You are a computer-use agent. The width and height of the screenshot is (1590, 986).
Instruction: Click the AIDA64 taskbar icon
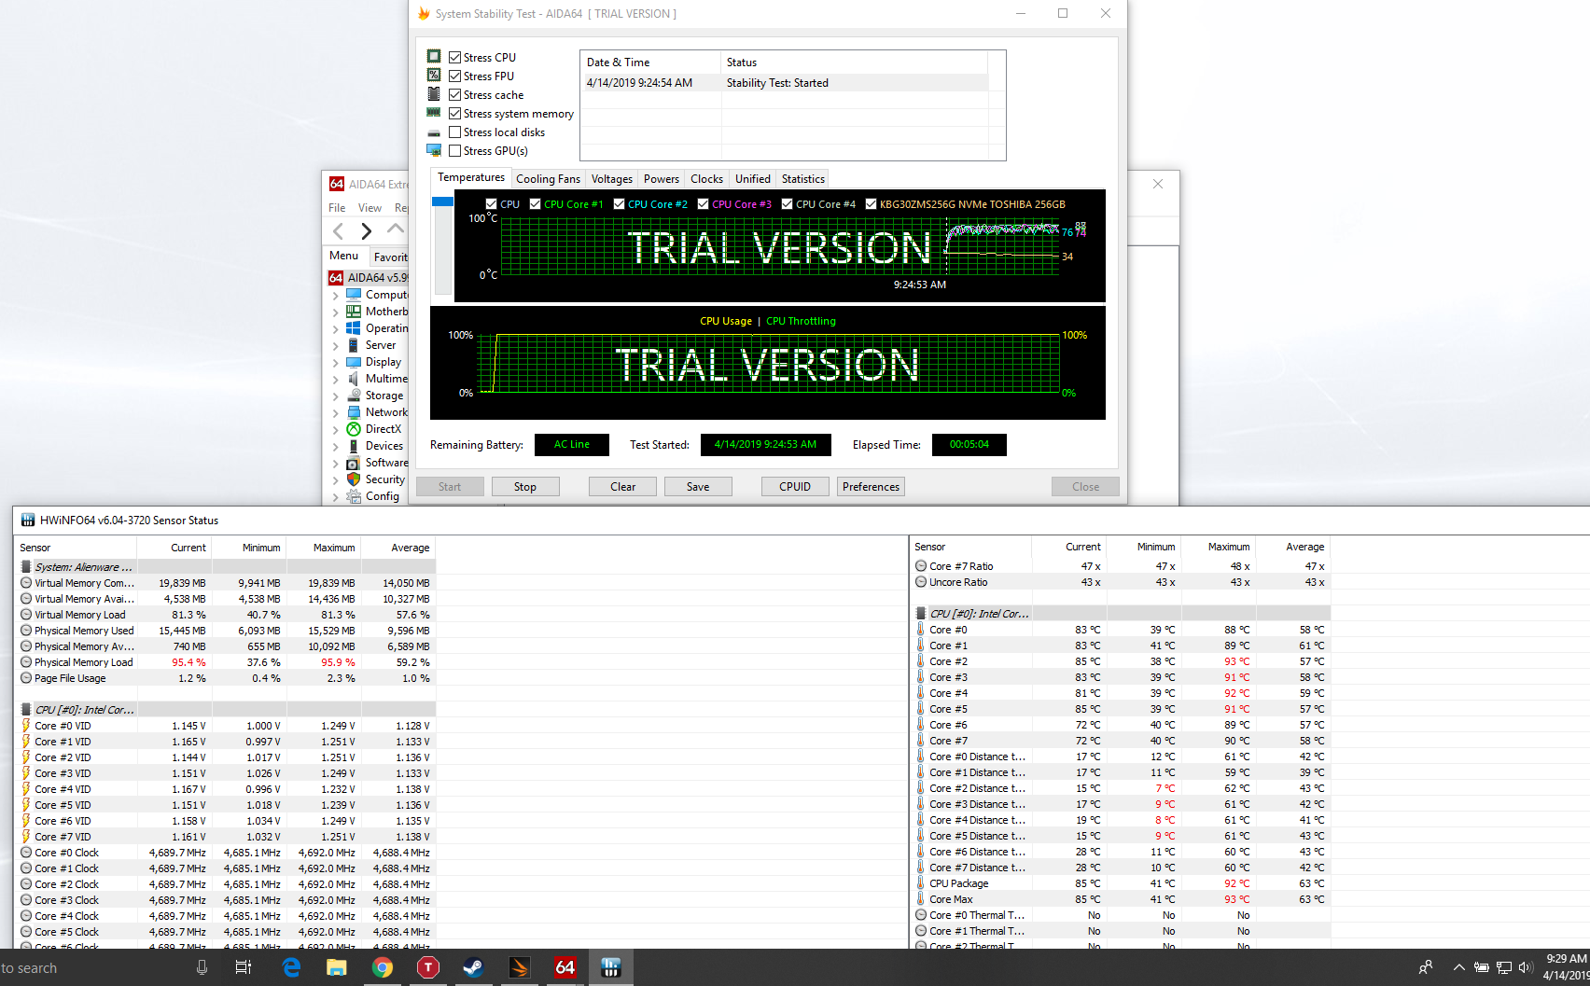565,967
